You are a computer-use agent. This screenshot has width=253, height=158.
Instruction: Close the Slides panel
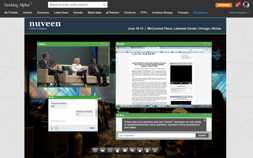209,44
